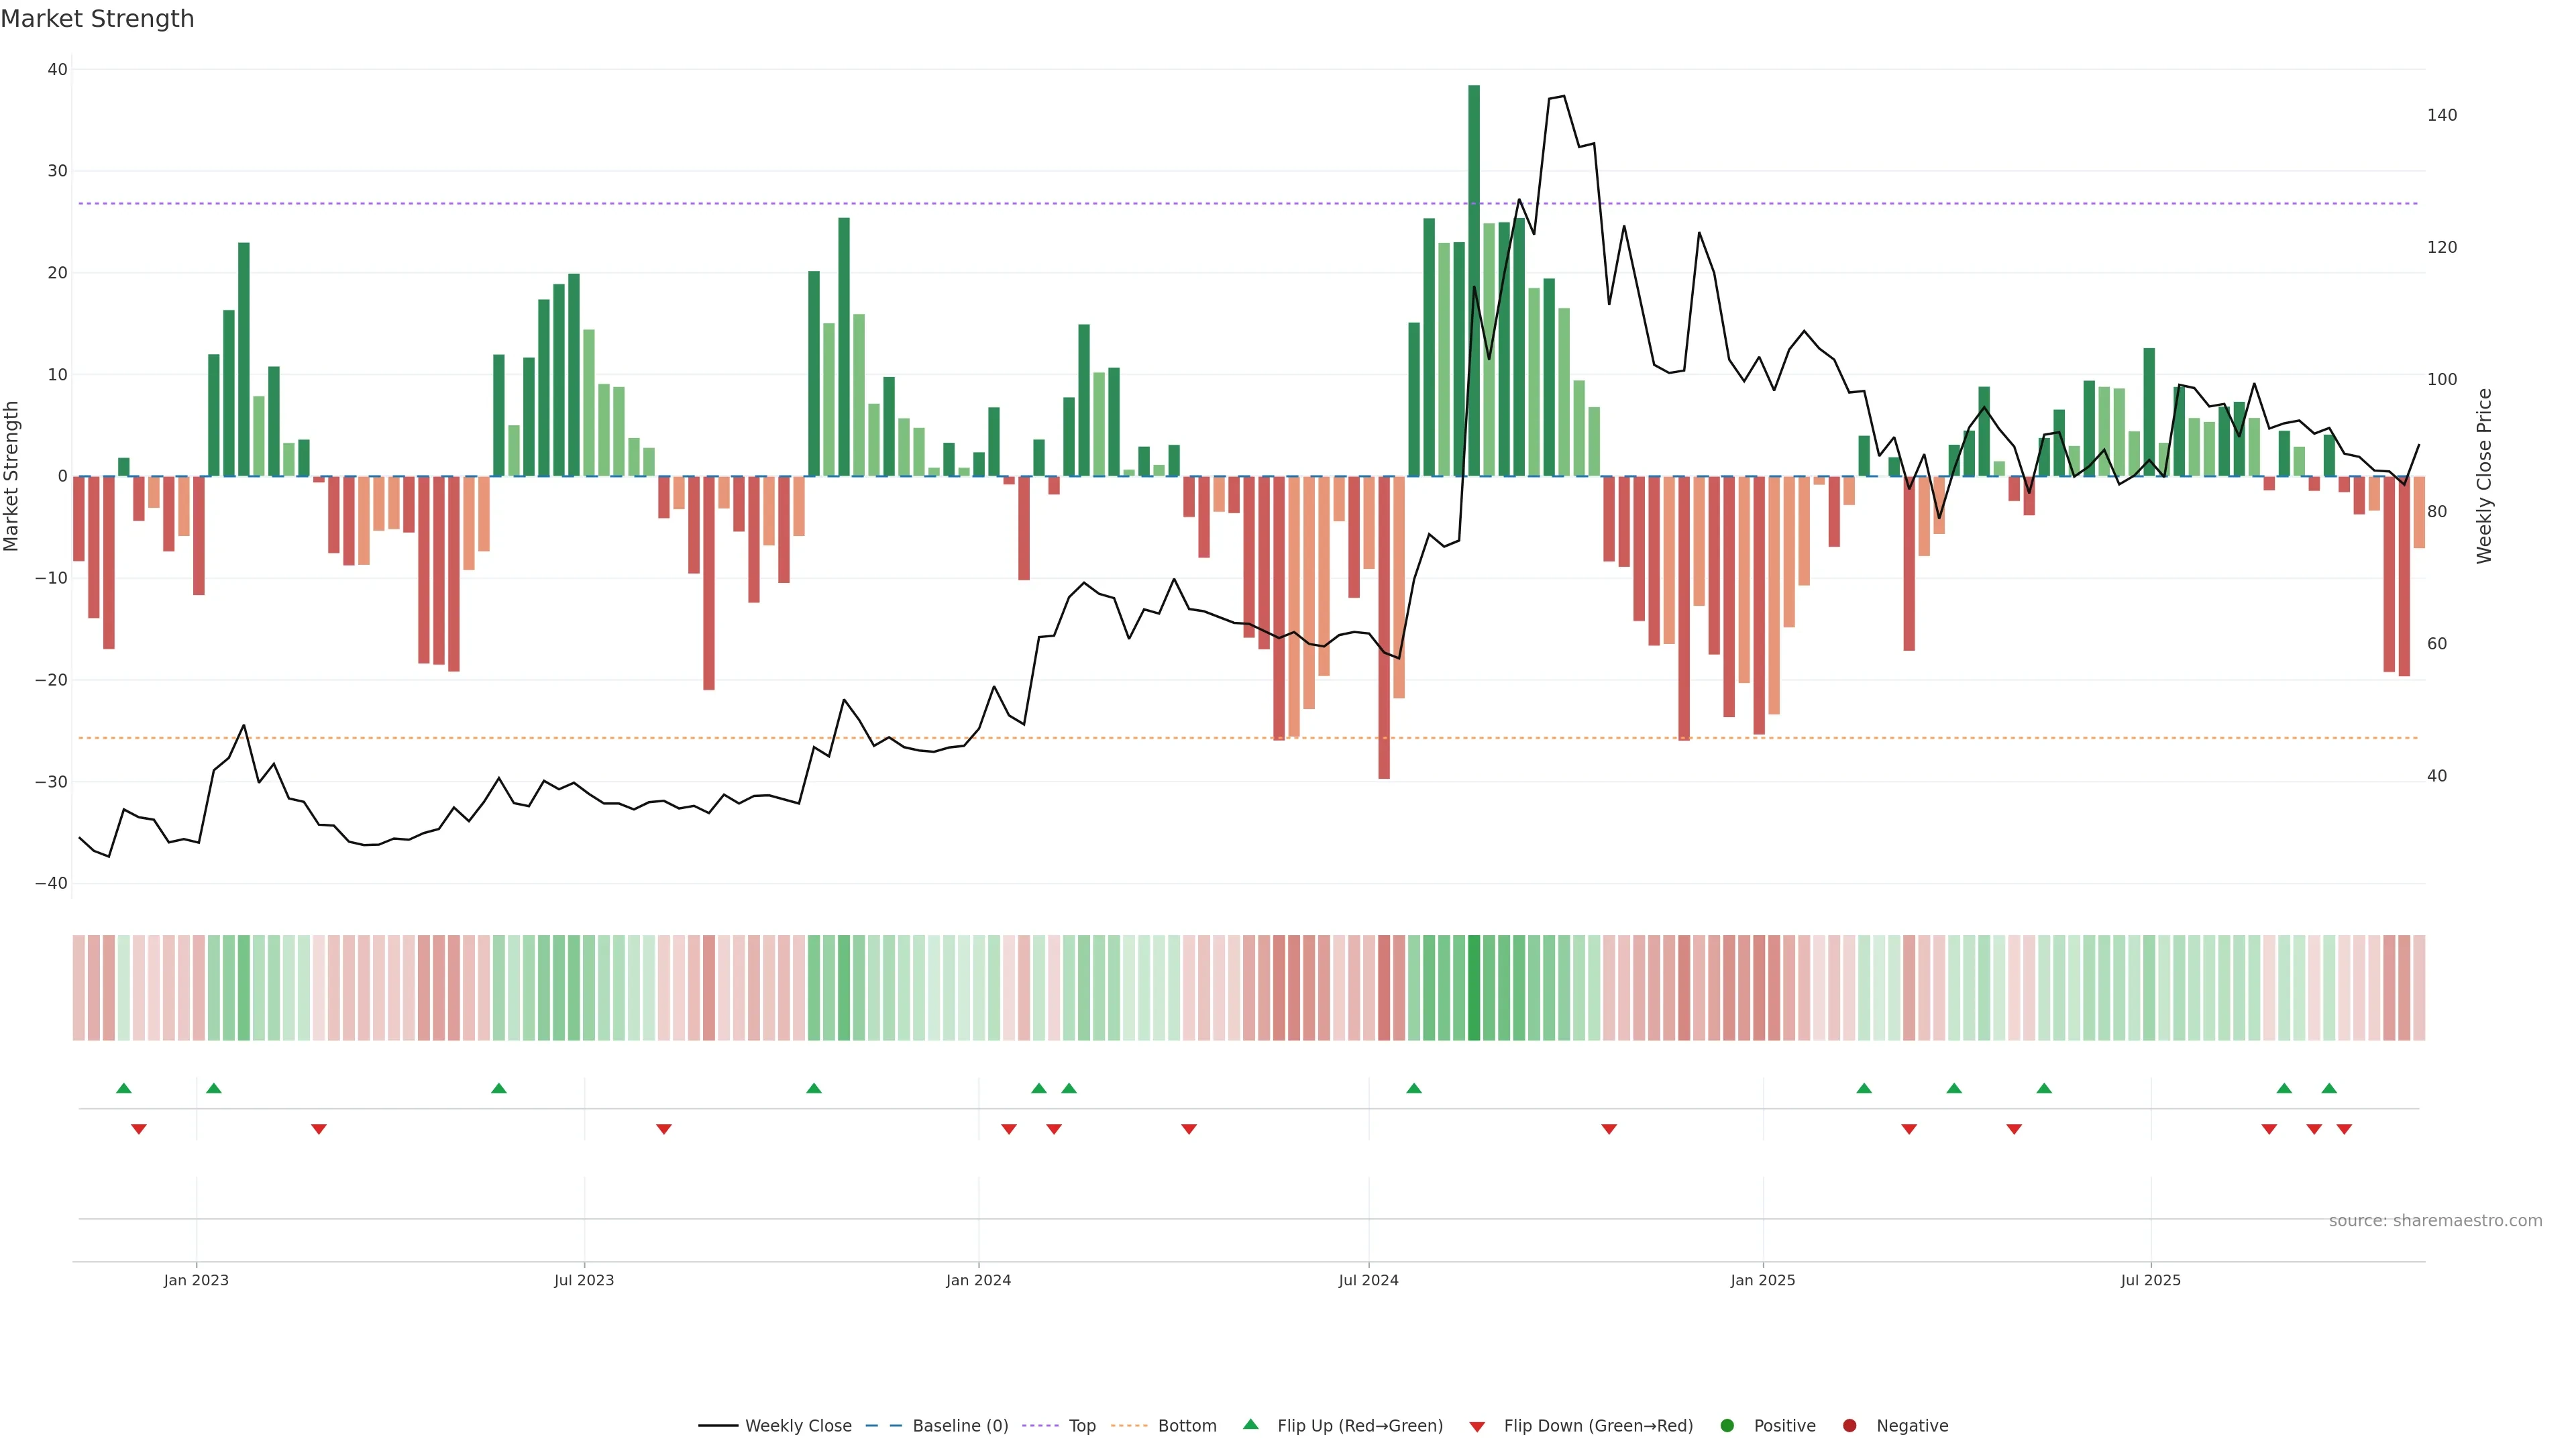This screenshot has width=2576, height=1449.
Task: Click the Flip Up green triangle legend icon
Action: pyautogui.click(x=1250, y=1424)
